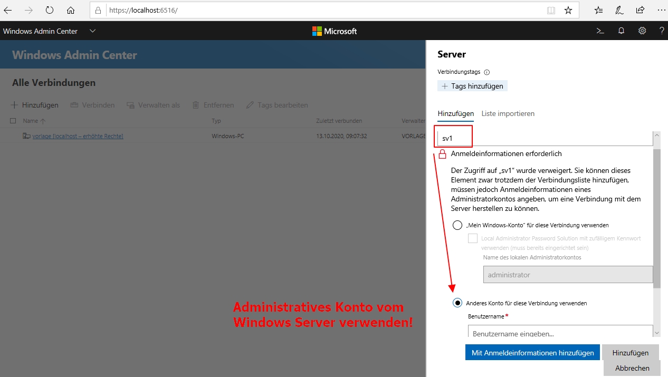
Task: Open the PowerShell script icon
Action: [600, 31]
